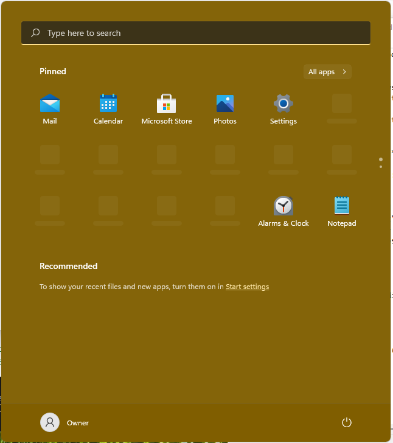Click the magnifier icon in search bar

[x=35, y=33]
